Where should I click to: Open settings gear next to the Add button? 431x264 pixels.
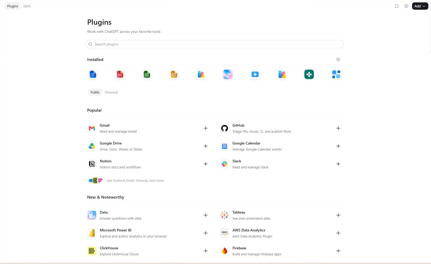coord(406,6)
